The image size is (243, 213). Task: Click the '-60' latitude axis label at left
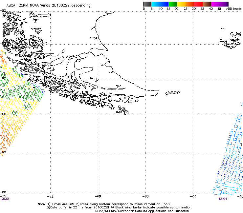coord(3,192)
